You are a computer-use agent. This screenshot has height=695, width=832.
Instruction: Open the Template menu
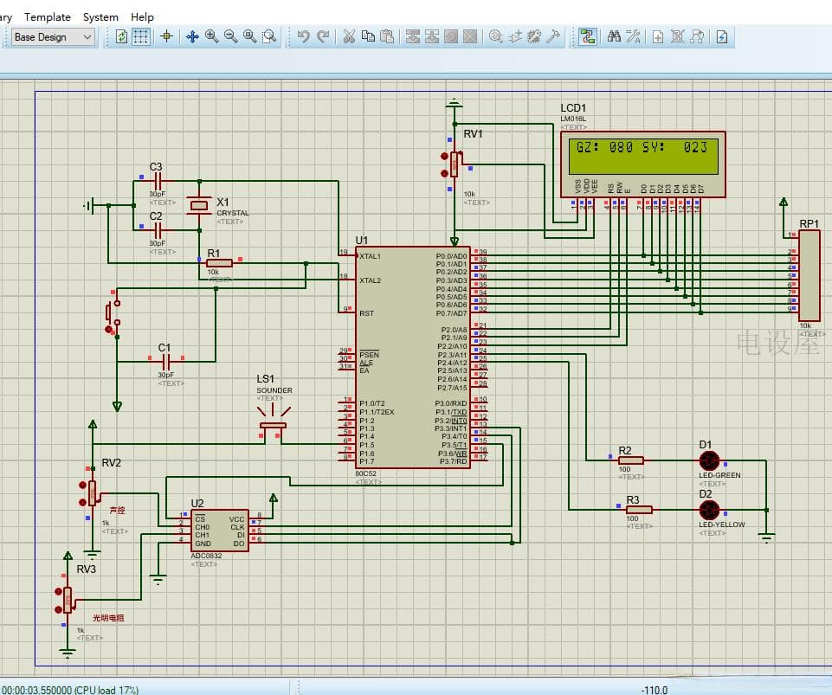48,17
